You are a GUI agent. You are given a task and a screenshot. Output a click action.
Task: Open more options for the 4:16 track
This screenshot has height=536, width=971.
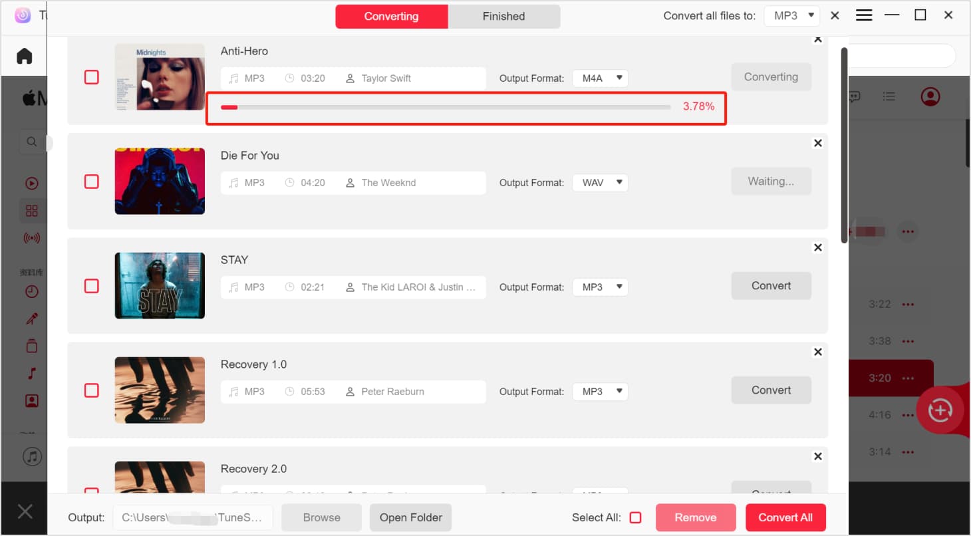pos(908,416)
